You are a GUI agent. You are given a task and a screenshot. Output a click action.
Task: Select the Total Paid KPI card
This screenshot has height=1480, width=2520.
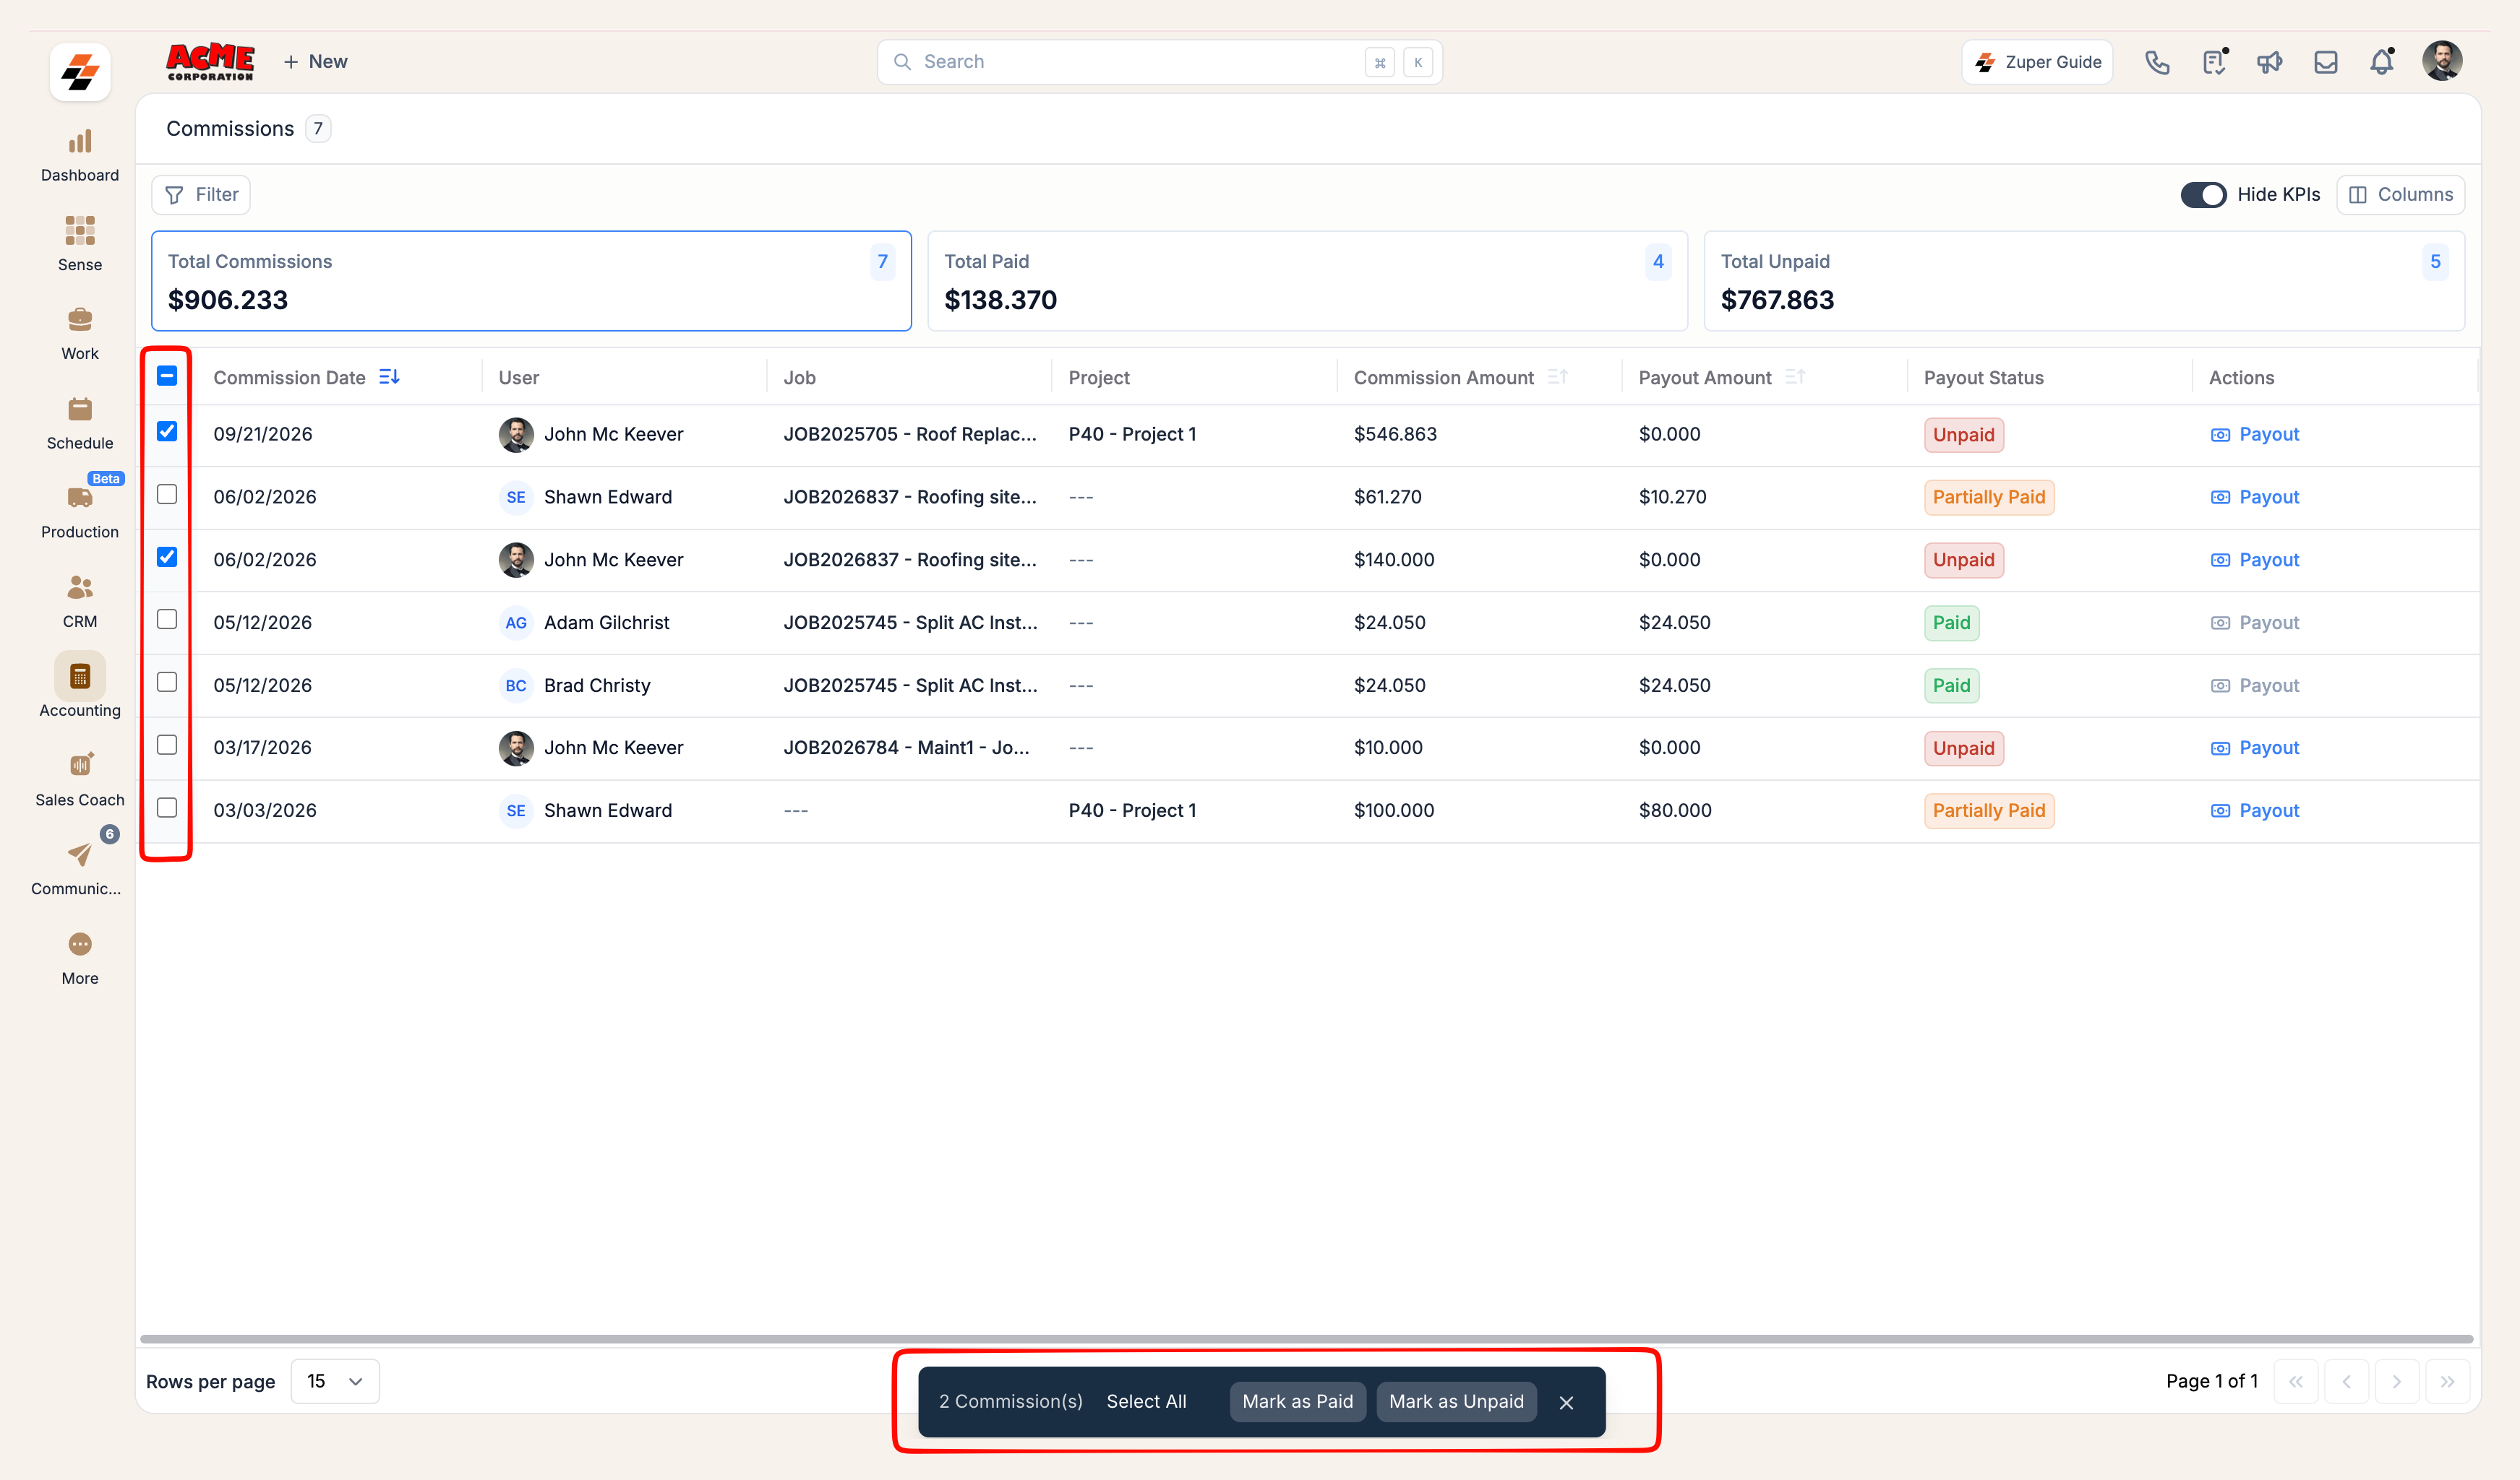click(x=1308, y=281)
